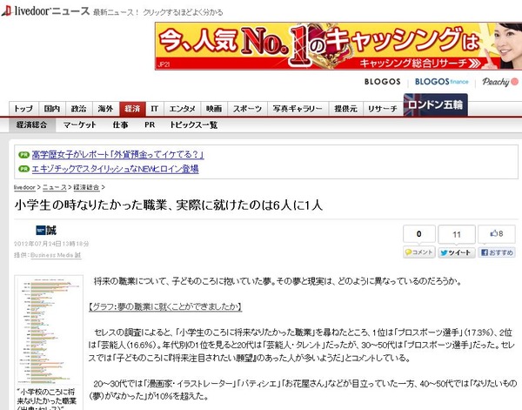Click the PR badge beside 高学歴女子 link
Viewport: 522px width, 410px height.
click(x=24, y=155)
